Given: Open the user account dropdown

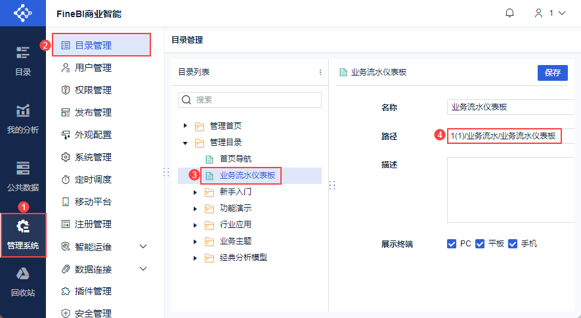Looking at the screenshot, I should click(x=550, y=13).
